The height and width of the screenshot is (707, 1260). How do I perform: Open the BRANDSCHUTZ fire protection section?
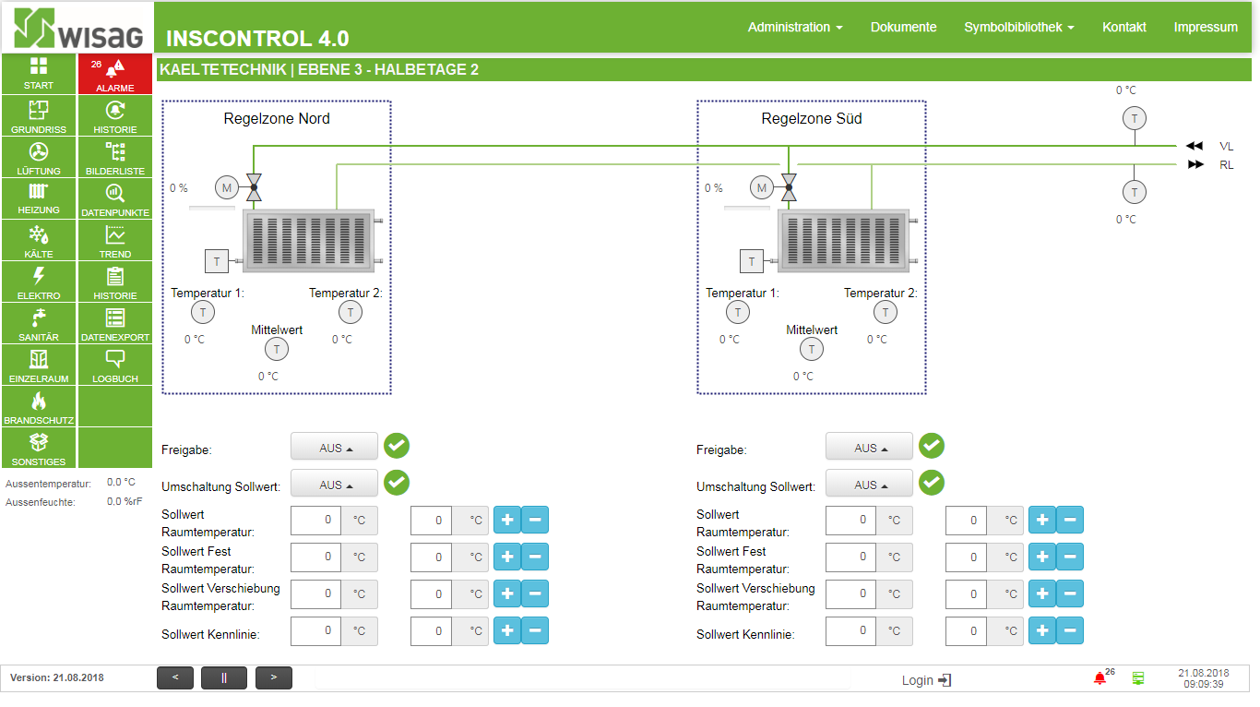pyautogui.click(x=39, y=407)
